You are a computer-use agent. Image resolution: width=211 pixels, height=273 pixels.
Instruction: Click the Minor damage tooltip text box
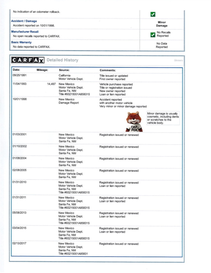(x=163, y=118)
